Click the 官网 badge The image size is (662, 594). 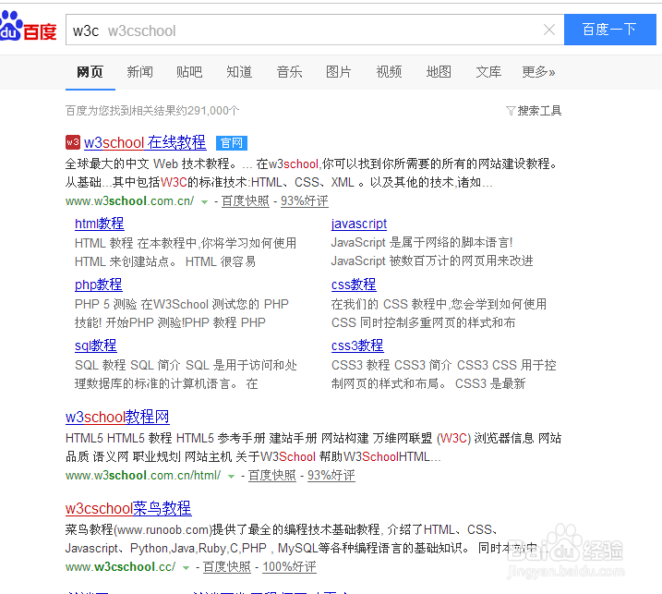coord(232,143)
